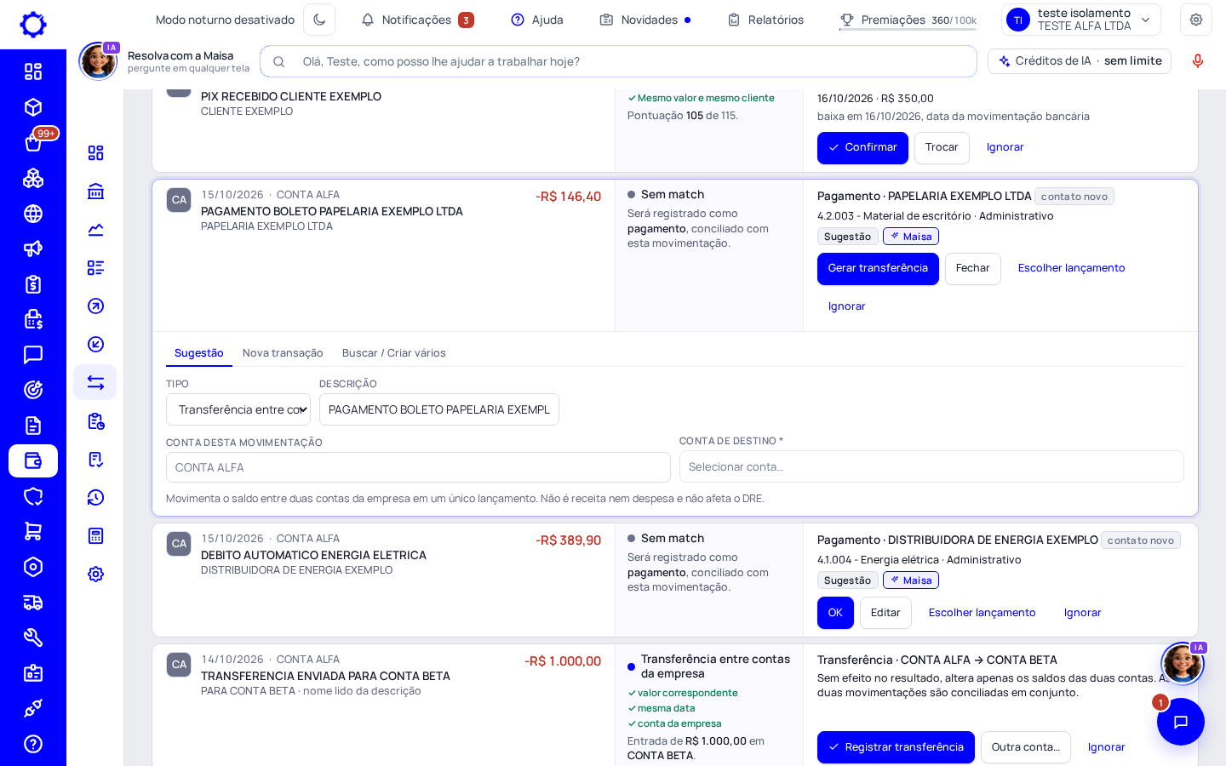
Task: Click the Descrição input field
Action: click(439, 409)
